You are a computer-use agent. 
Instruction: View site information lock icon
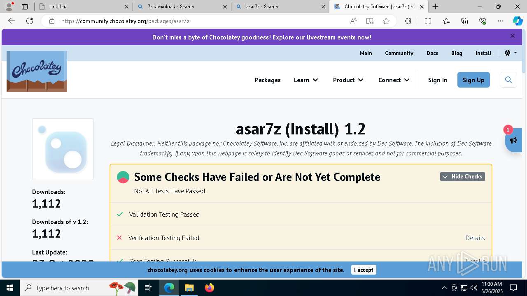pyautogui.click(x=52, y=21)
